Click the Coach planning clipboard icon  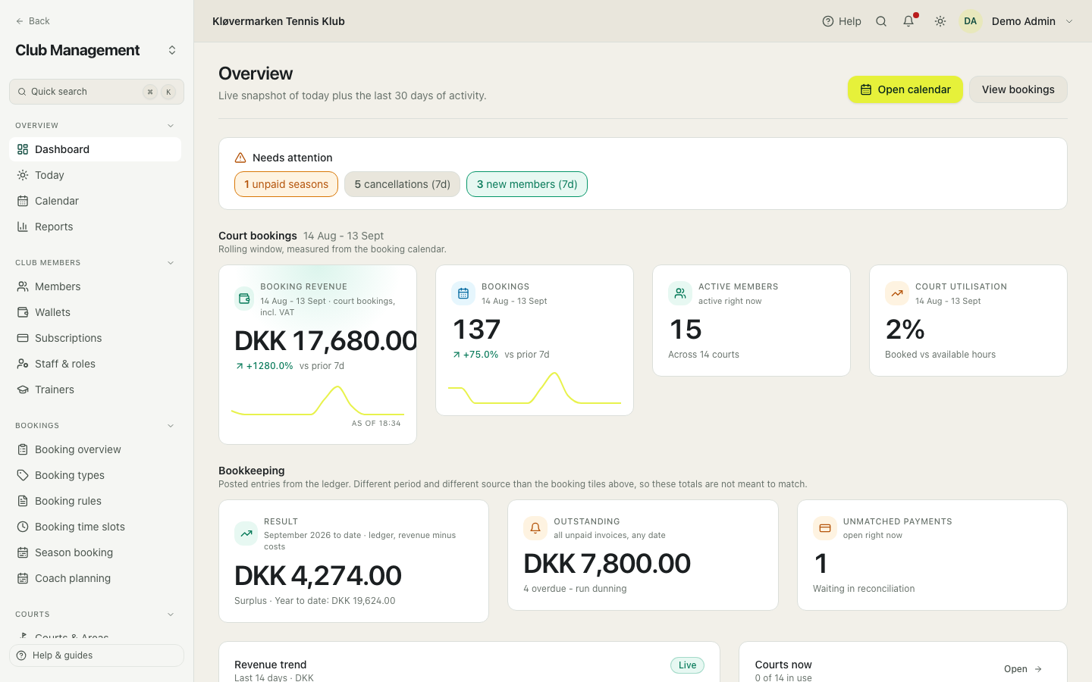pos(23,578)
